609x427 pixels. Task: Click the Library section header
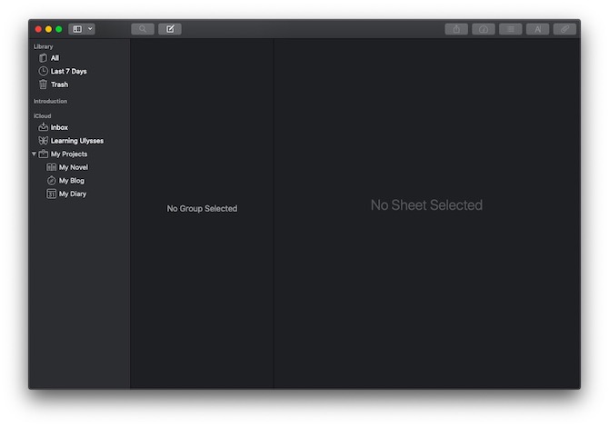coord(43,46)
